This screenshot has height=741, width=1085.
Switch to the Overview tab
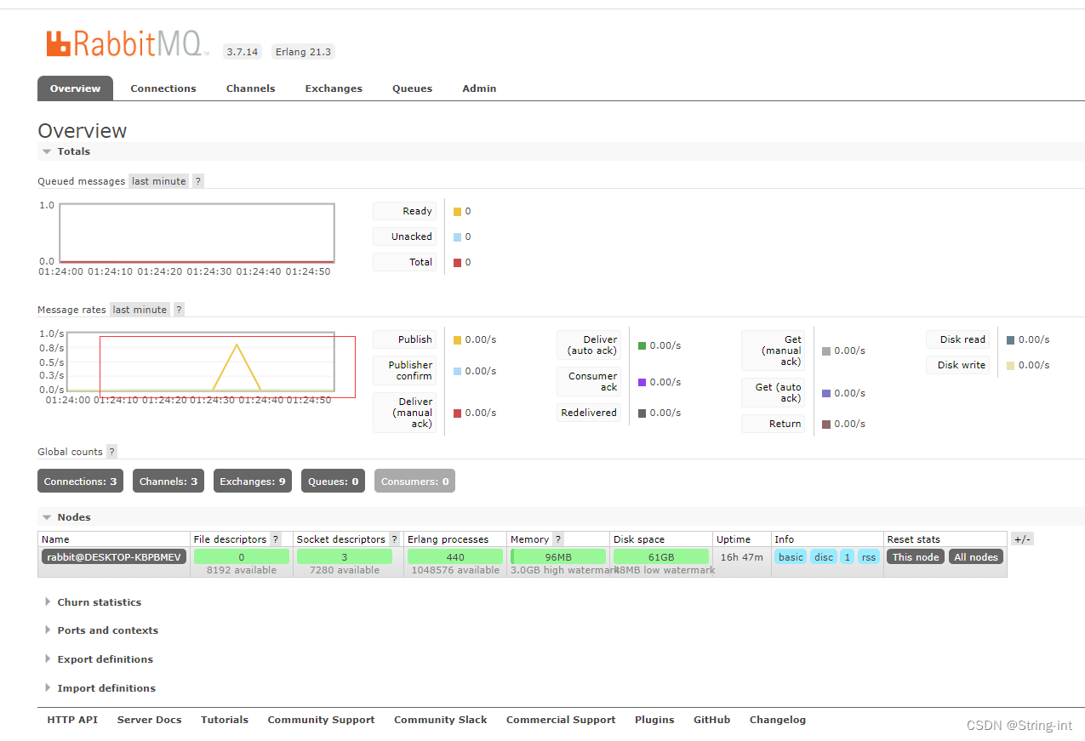pyautogui.click(x=75, y=88)
